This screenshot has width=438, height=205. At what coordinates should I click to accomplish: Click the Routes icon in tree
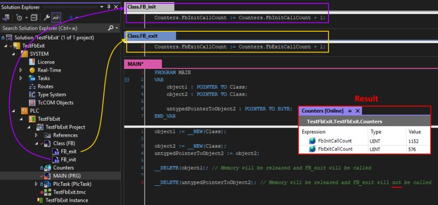[32, 86]
